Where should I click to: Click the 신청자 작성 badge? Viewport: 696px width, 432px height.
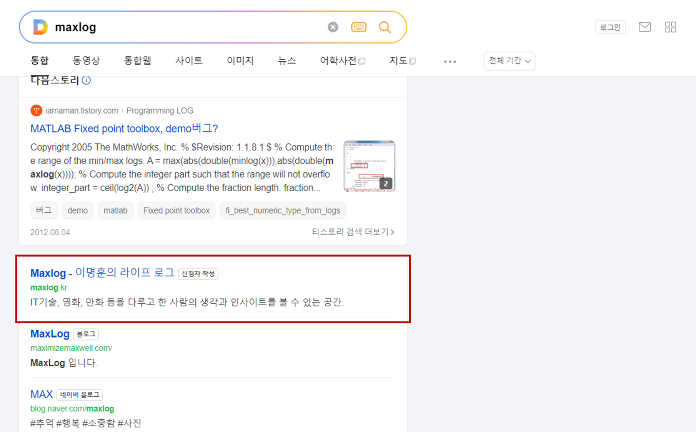(198, 274)
